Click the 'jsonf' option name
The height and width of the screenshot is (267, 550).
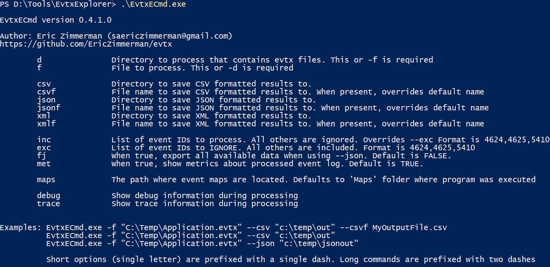pos(48,108)
